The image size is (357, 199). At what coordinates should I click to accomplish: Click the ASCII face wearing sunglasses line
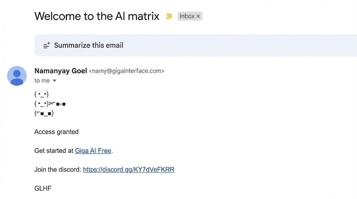click(44, 113)
